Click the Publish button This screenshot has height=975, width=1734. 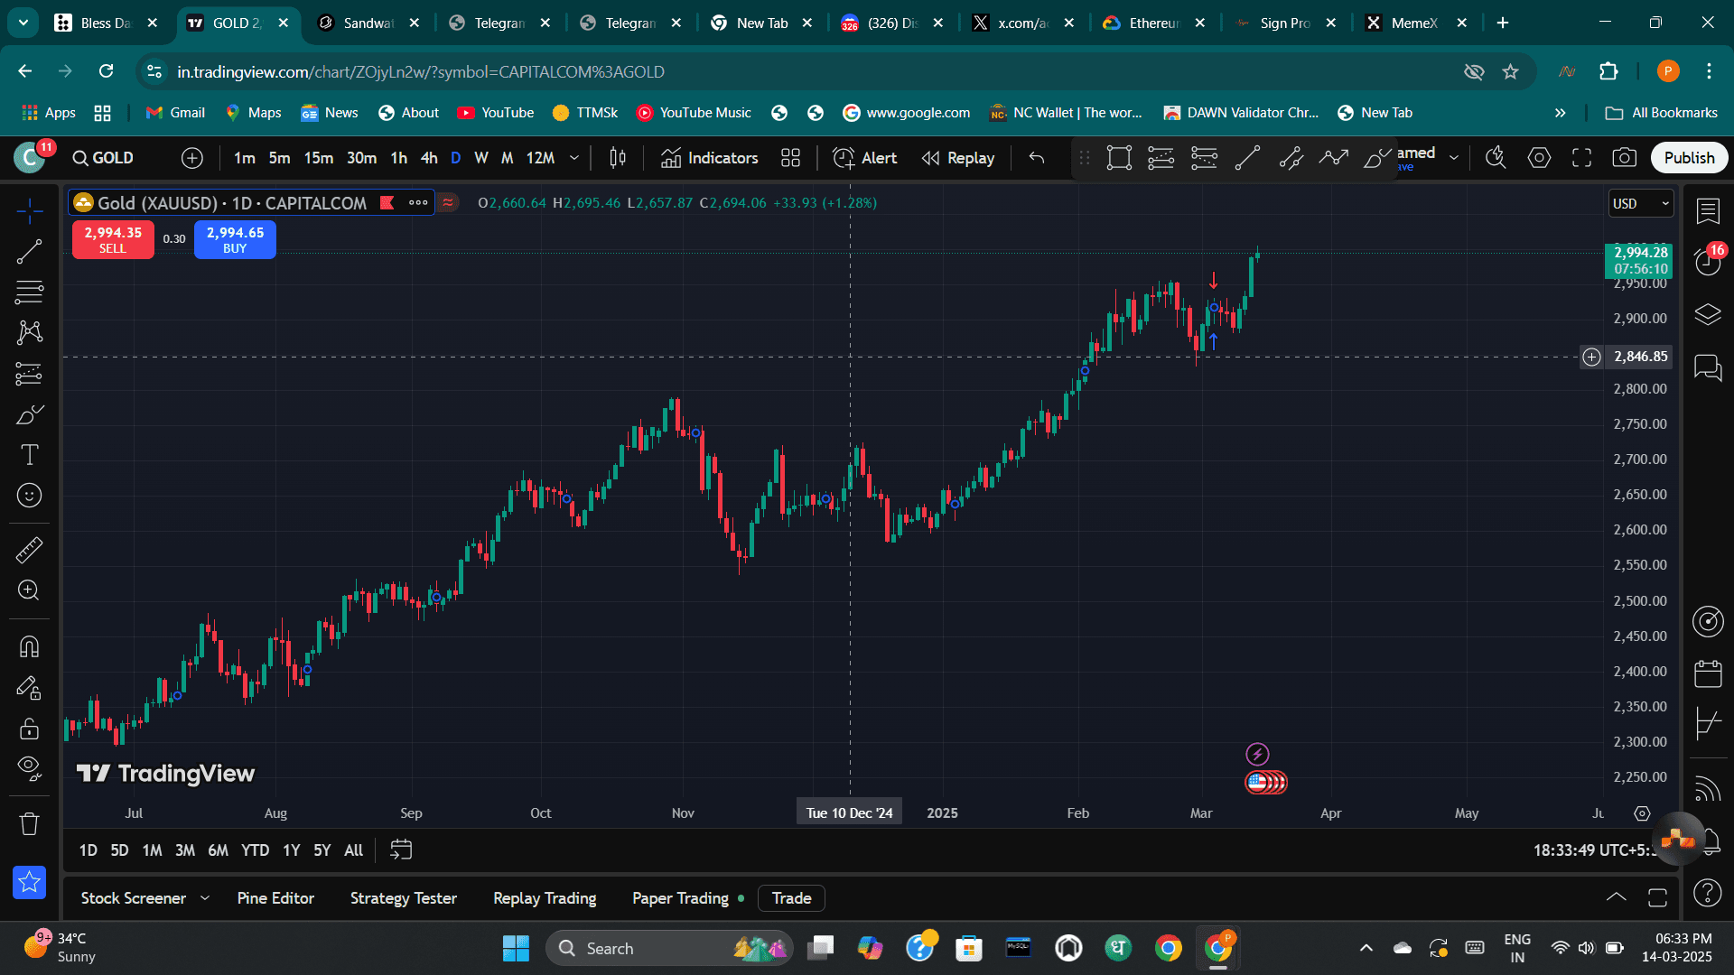(1689, 158)
